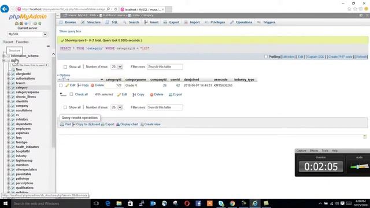Click Explain SQL link

click(x=316, y=57)
